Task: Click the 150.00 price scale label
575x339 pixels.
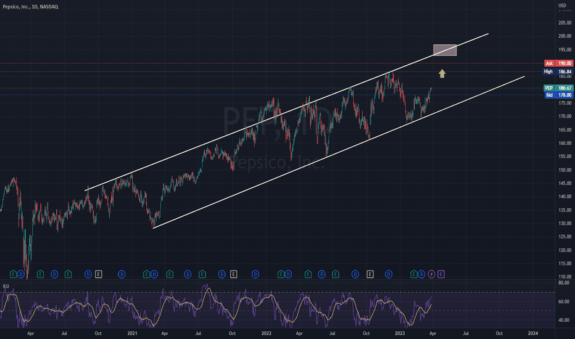Action: pyautogui.click(x=565, y=170)
